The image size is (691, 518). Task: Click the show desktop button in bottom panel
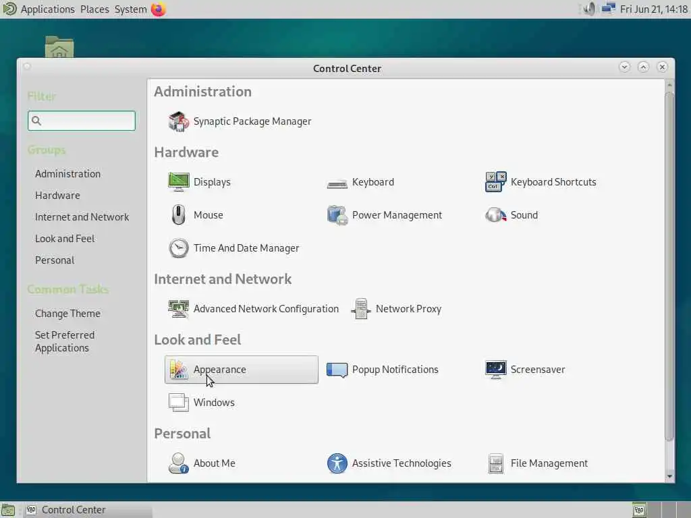[x=8, y=510]
